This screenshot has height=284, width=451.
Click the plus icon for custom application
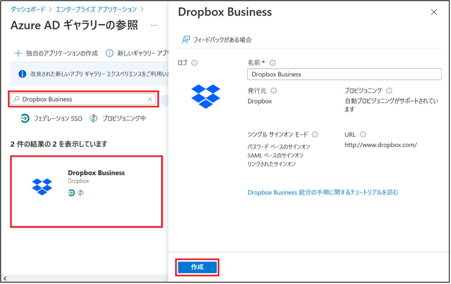(18, 53)
